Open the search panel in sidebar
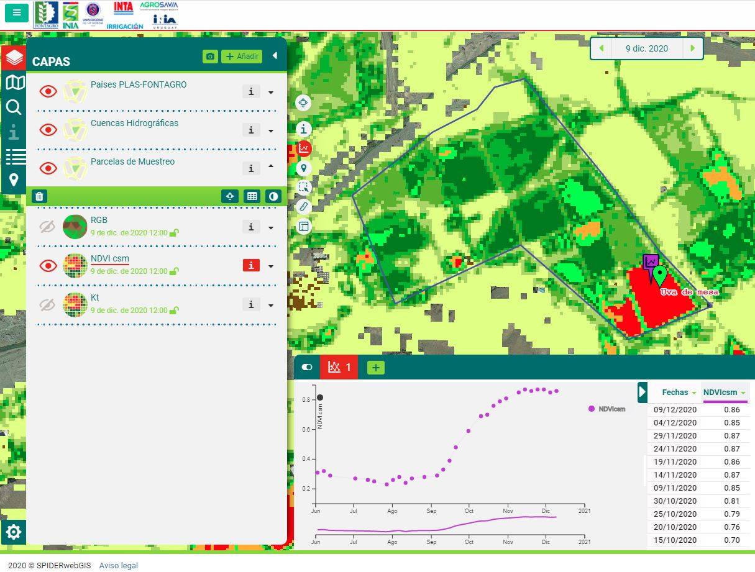The height and width of the screenshot is (572, 755). click(14, 107)
